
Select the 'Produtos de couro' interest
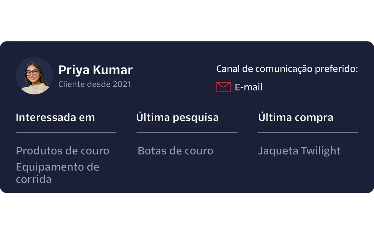[x=62, y=151]
